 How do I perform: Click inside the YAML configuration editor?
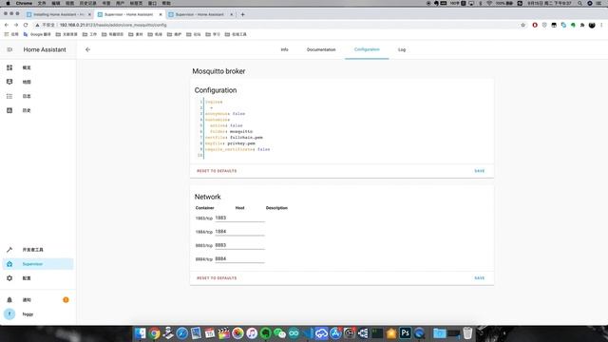tap(343, 128)
